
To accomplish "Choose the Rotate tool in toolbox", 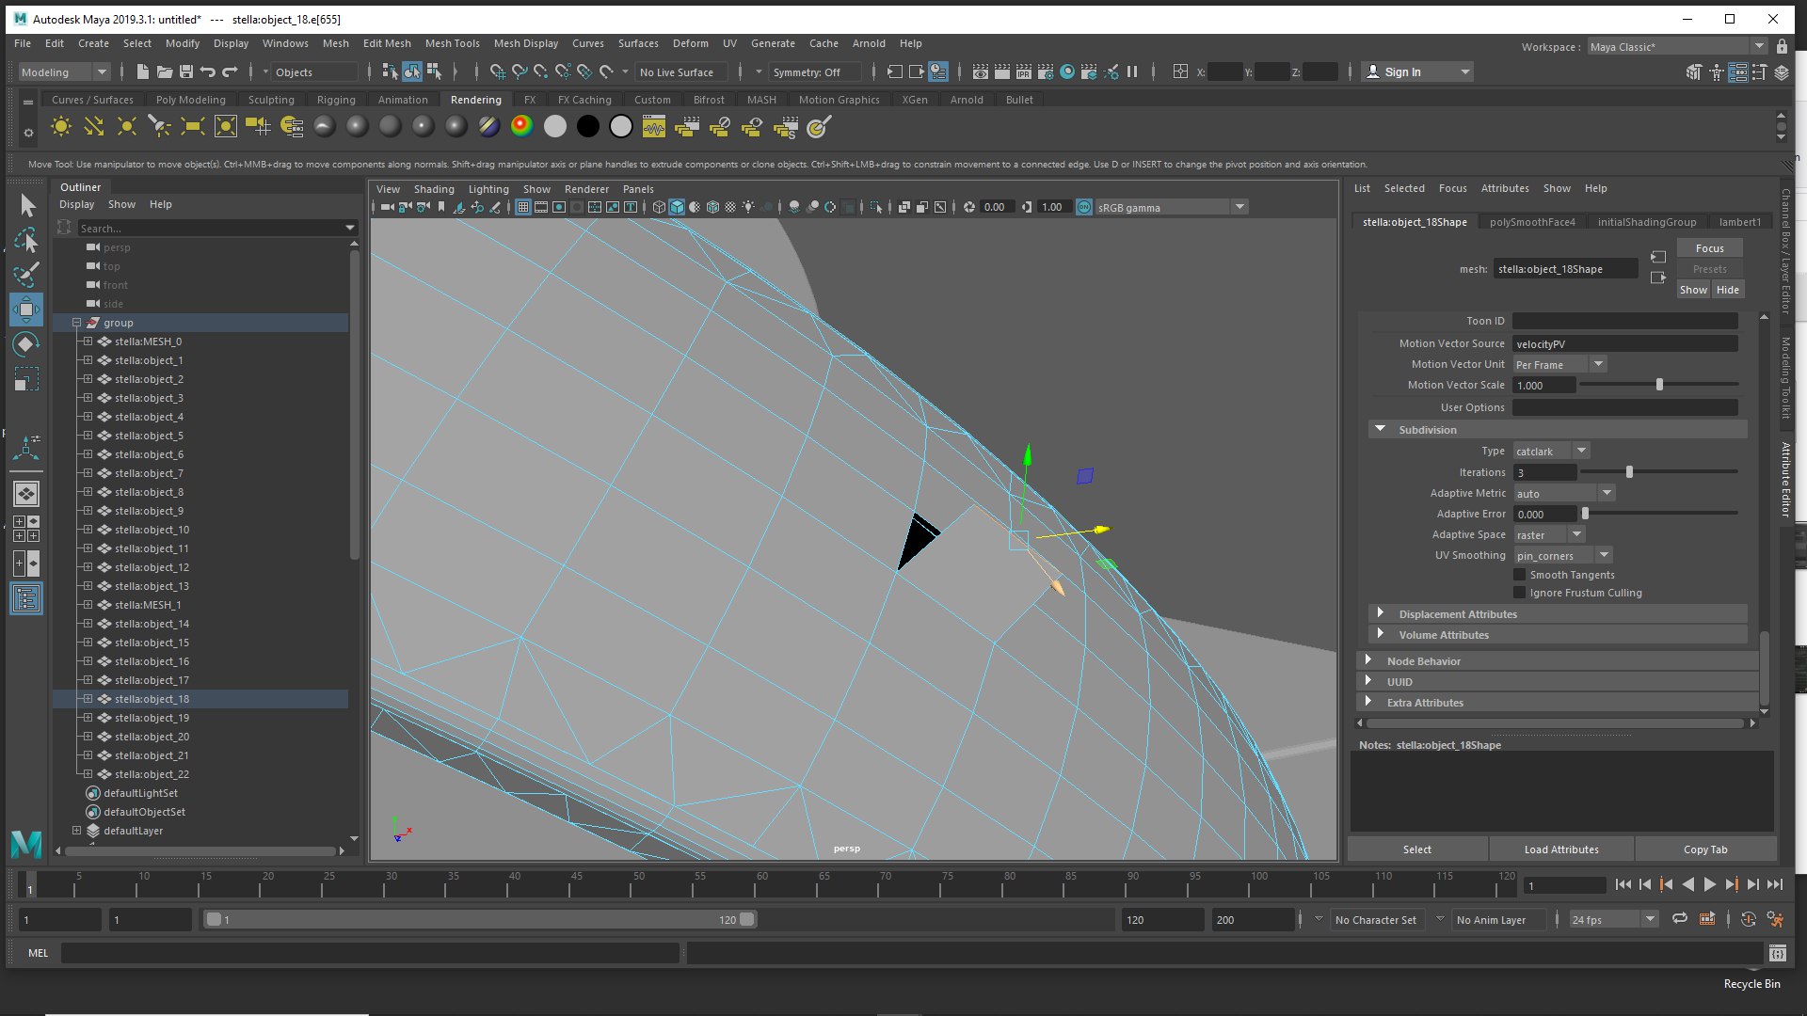I will coord(27,344).
